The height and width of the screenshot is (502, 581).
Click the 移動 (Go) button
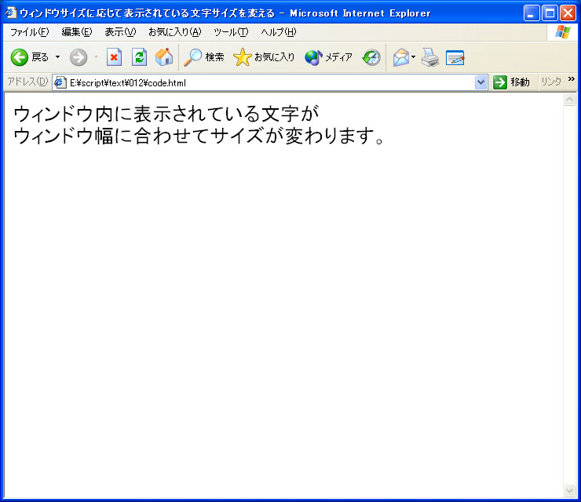511,82
